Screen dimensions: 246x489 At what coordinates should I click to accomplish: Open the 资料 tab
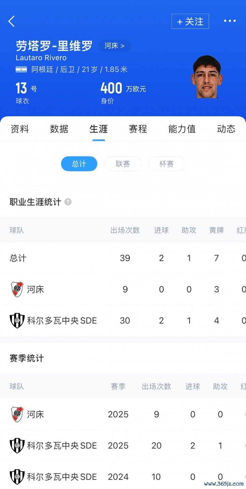[x=20, y=129]
